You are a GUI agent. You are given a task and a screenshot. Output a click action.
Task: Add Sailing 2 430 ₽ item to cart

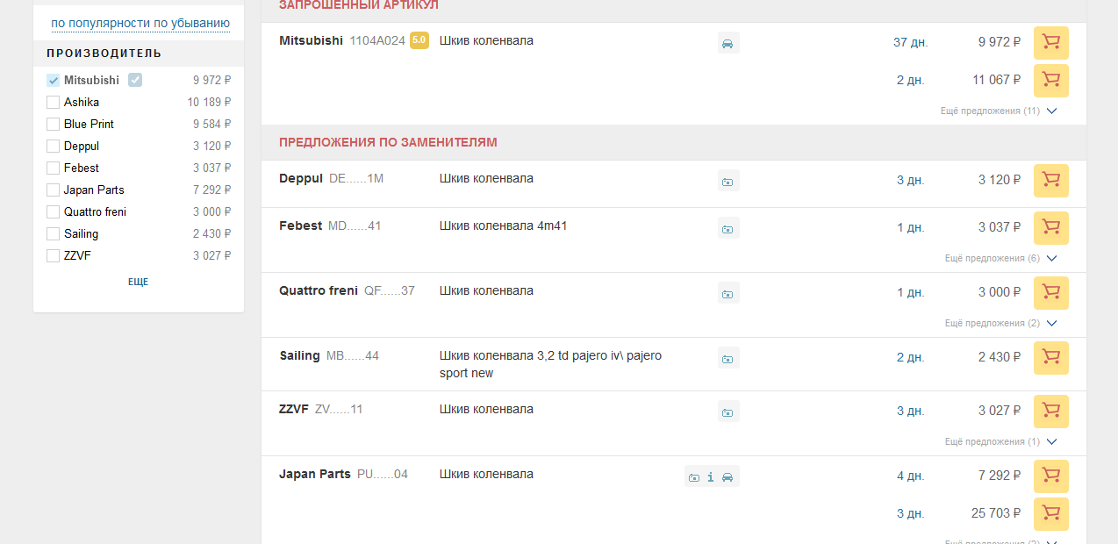[1050, 358]
